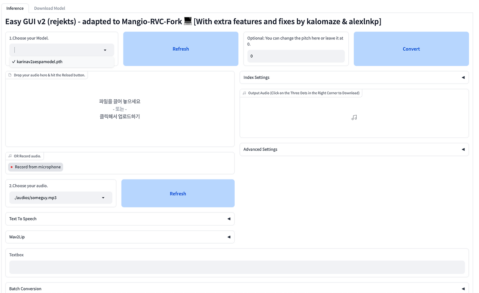
Task: Click the red record dot icon
Action: click(x=12, y=167)
